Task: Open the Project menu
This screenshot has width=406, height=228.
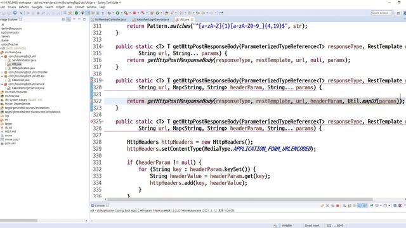Action: [60, 7]
